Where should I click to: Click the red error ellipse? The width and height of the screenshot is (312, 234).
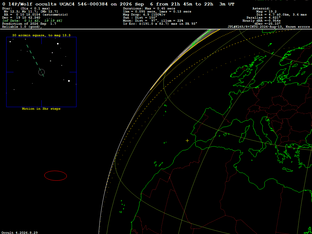pyautogui.click(x=55, y=175)
